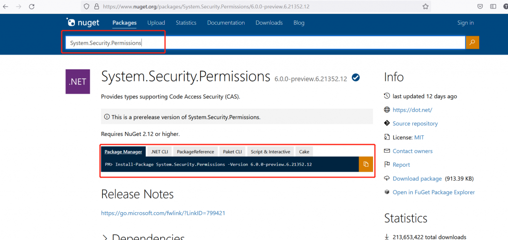Open the https://dot.net/ link

coord(412,110)
